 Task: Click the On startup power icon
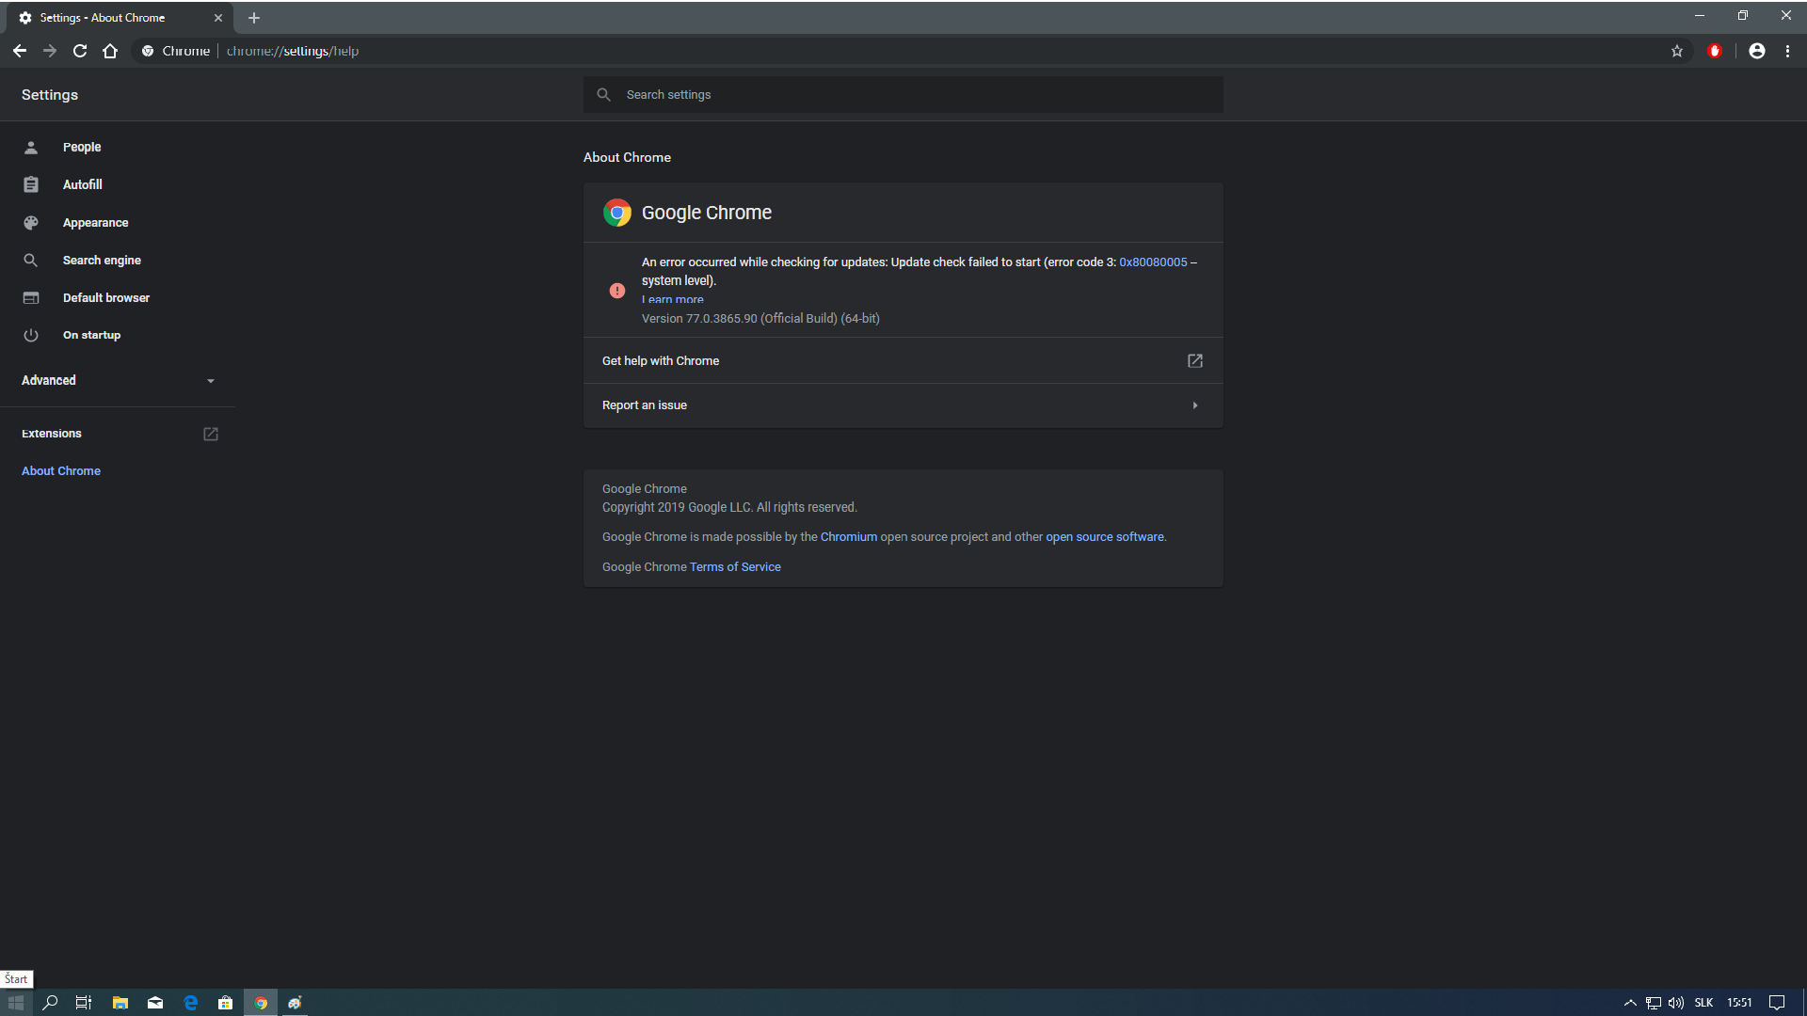click(x=31, y=336)
